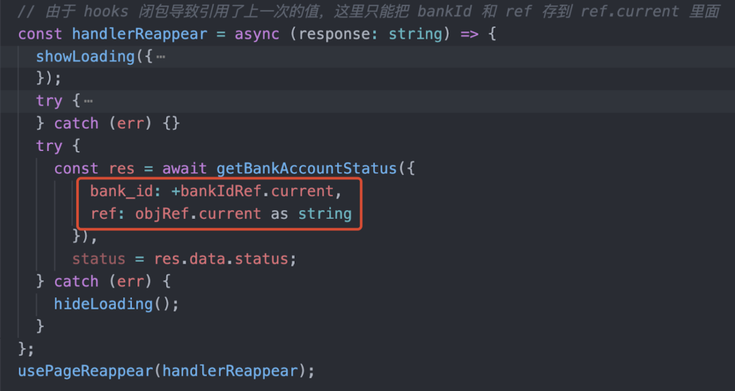Go to the getBankAccountStatus function name
This screenshot has width=735, height=391.
[x=306, y=169]
